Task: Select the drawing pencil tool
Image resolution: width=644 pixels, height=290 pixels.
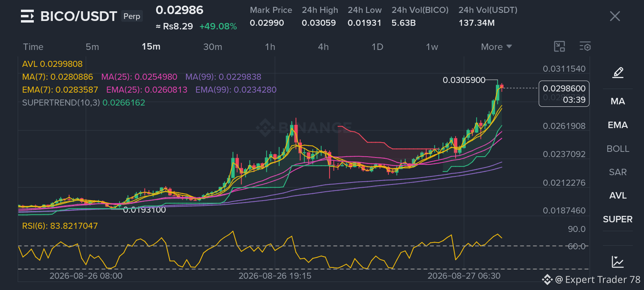Action: click(618, 72)
